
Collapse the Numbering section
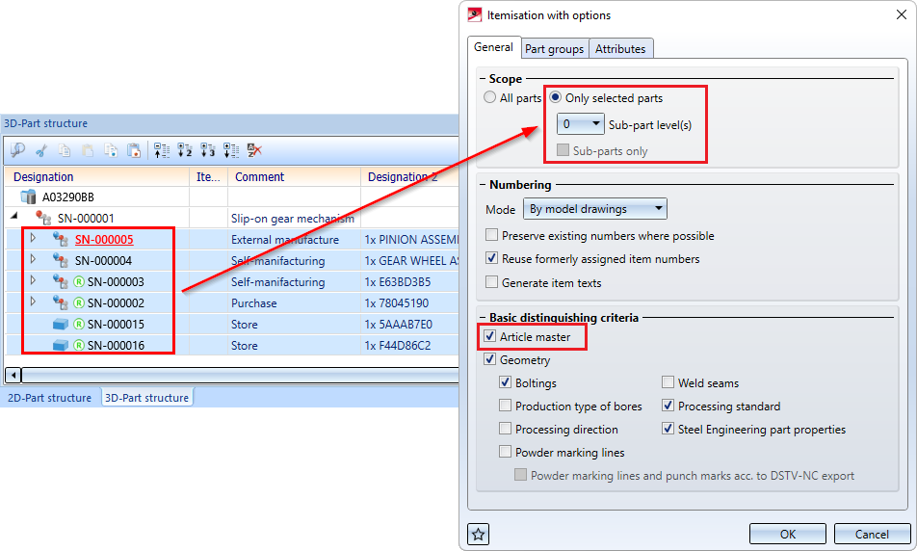(x=484, y=184)
